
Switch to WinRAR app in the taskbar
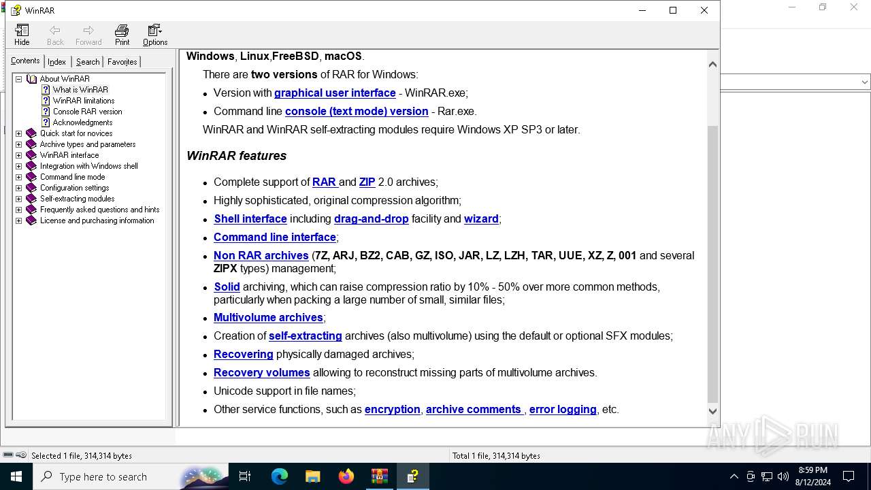(x=380, y=476)
